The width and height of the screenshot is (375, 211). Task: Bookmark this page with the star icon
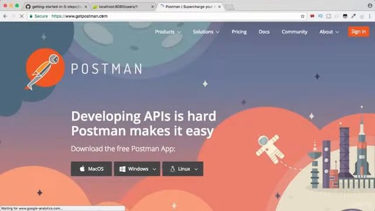pos(302,16)
